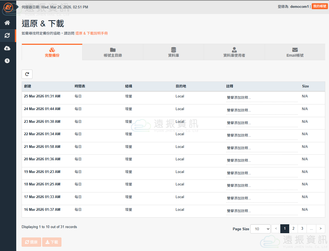Open the cloud download sidebar icon
This screenshot has height=251, width=329.
7,48
